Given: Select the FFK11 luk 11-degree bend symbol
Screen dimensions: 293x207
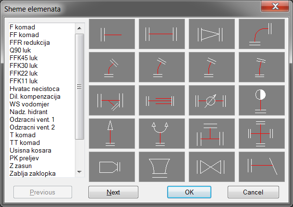Looking at the screenshot, I should 262,67.
